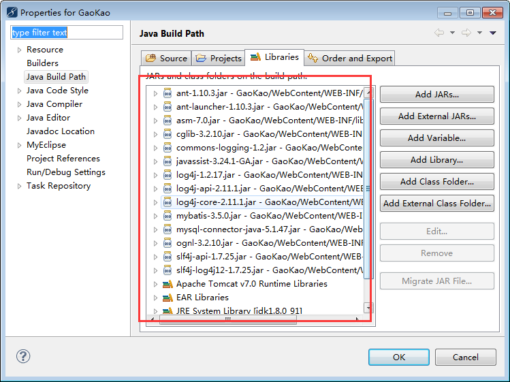Expand the ant-1.10.3.jar entry
The image size is (510, 382).
pyautogui.click(x=155, y=93)
